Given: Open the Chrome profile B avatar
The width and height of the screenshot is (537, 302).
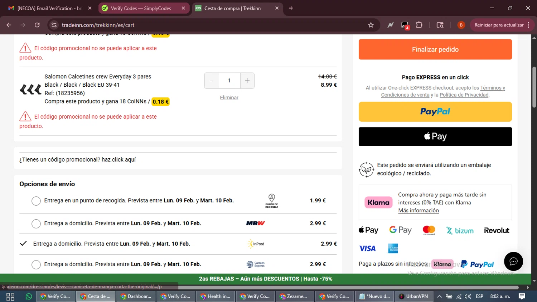Looking at the screenshot, I should (x=461, y=25).
